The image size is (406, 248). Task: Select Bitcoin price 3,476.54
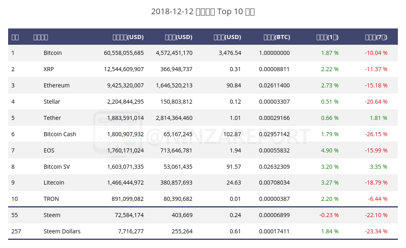(x=230, y=53)
